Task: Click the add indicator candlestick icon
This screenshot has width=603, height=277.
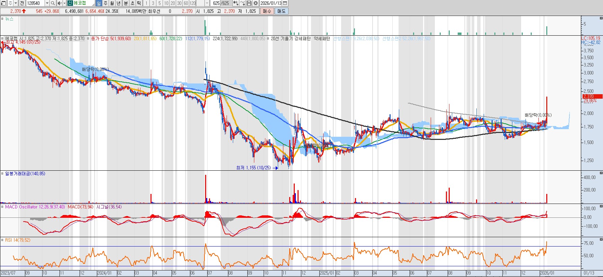Action: click(x=236, y=3)
